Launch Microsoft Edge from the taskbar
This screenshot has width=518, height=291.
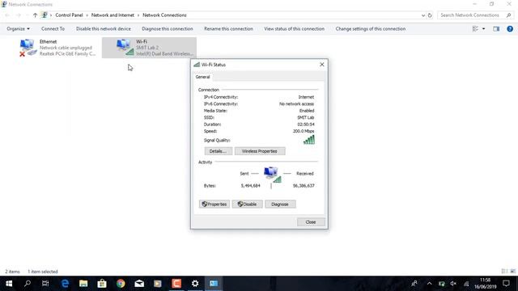(x=65, y=284)
